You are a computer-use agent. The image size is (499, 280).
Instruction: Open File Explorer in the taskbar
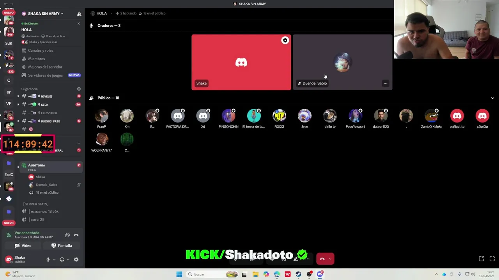[x=255, y=274]
